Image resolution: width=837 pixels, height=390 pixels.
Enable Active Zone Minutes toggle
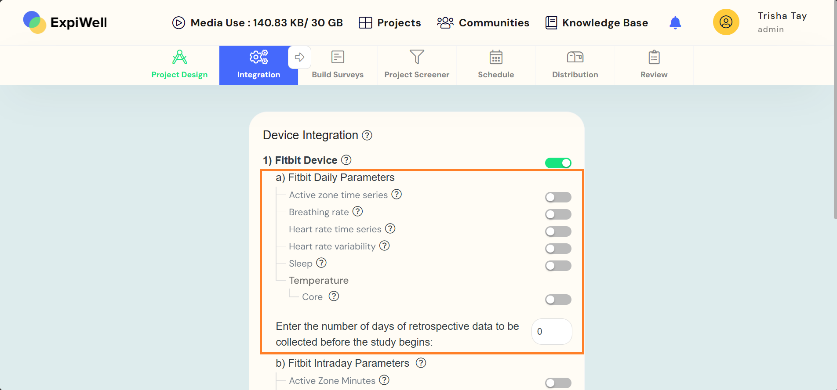coord(558,383)
